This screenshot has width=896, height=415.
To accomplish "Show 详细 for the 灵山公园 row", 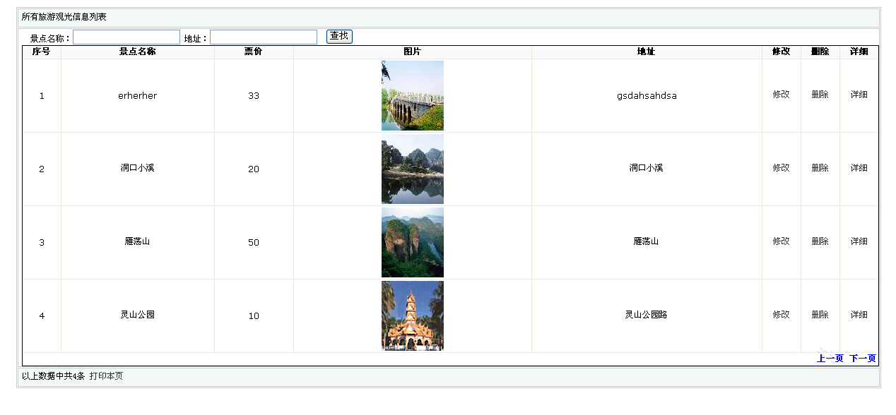I will pos(859,315).
